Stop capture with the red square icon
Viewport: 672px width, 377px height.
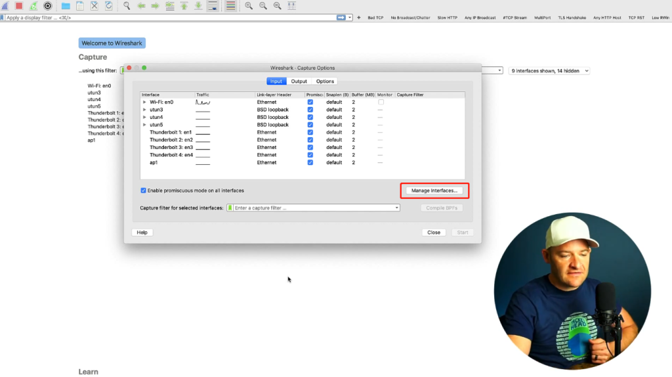click(x=19, y=5)
